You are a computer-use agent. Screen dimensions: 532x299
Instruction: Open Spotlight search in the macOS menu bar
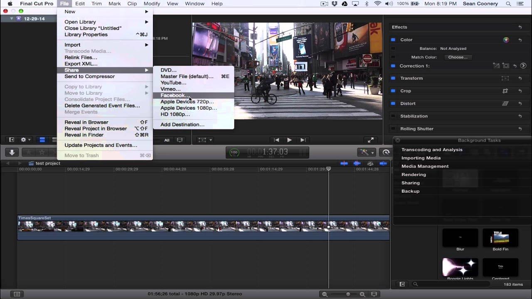tap(508, 4)
